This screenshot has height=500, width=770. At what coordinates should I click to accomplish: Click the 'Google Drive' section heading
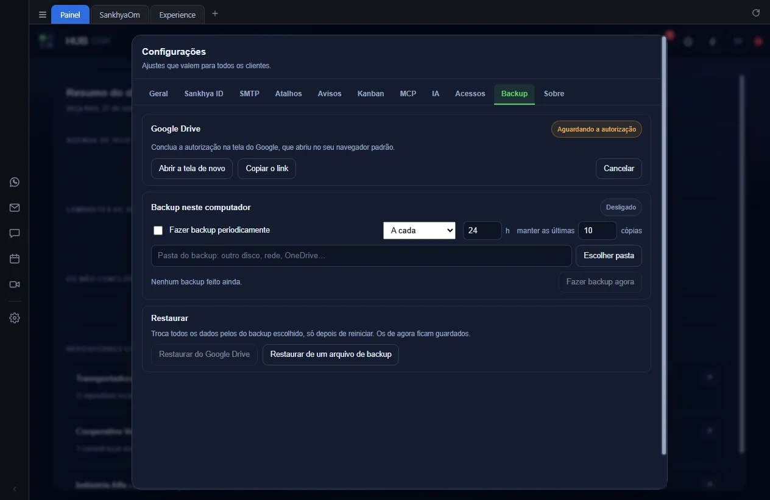(175, 129)
